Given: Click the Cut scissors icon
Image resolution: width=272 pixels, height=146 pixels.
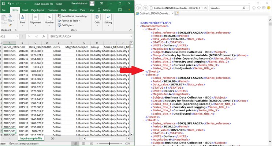Looking at the screenshot, I should 10,16.
